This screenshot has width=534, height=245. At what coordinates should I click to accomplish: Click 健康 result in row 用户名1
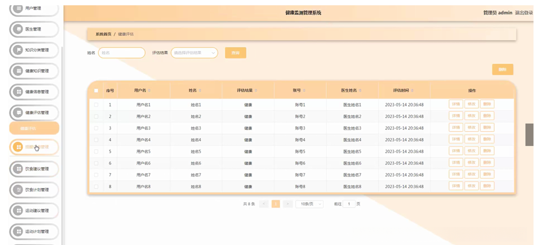248,105
